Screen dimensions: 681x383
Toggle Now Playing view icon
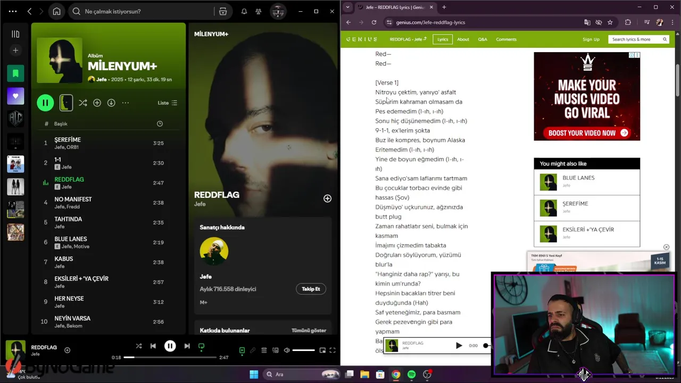[x=242, y=350]
